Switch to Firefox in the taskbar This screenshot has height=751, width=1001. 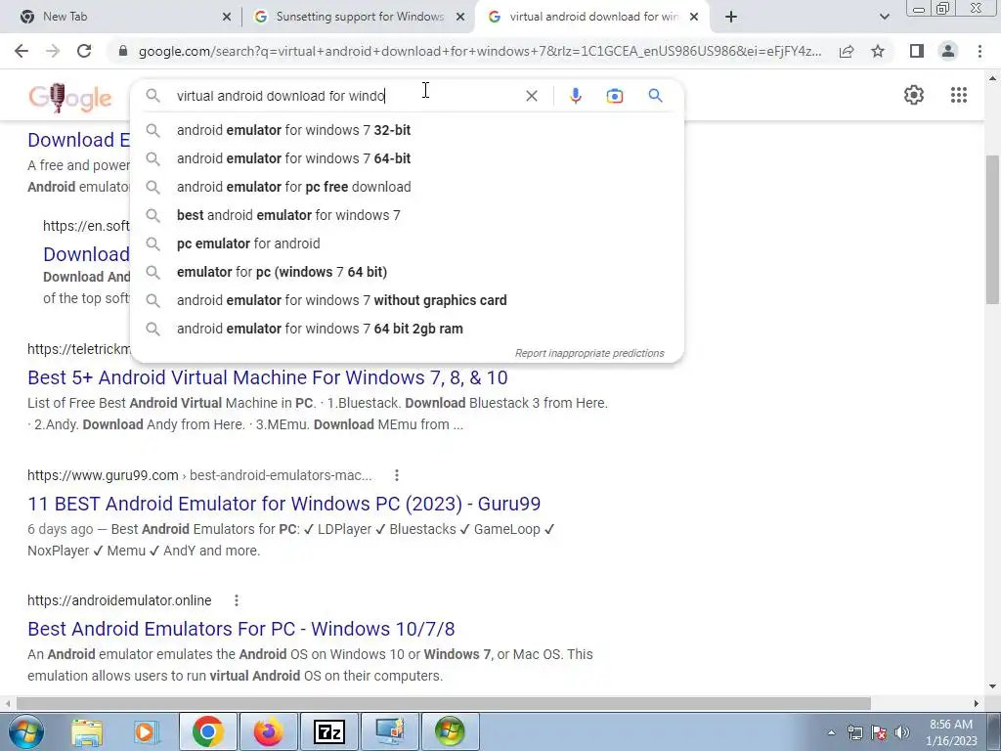[268, 731]
